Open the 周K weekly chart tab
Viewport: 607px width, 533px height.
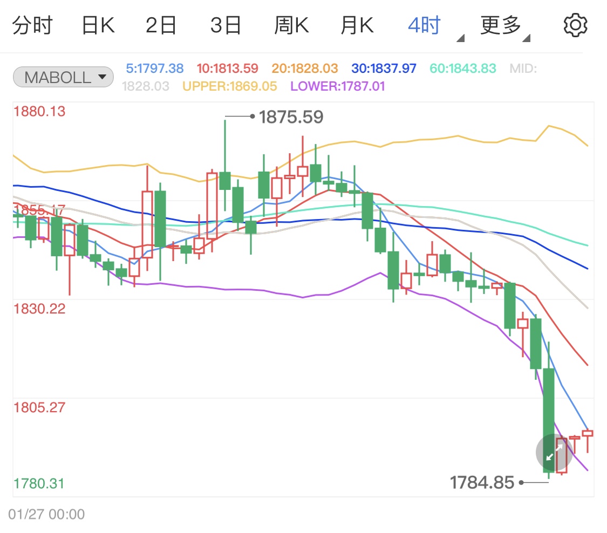[291, 25]
